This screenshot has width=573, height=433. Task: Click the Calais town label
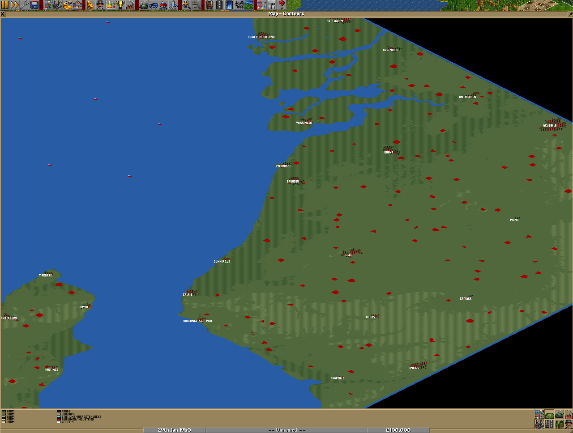tap(188, 295)
